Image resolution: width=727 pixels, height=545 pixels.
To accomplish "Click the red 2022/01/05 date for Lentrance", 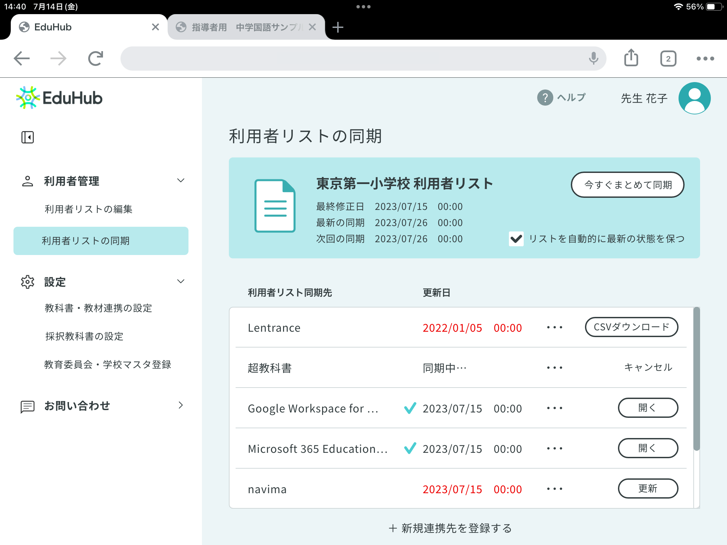I will 472,328.
